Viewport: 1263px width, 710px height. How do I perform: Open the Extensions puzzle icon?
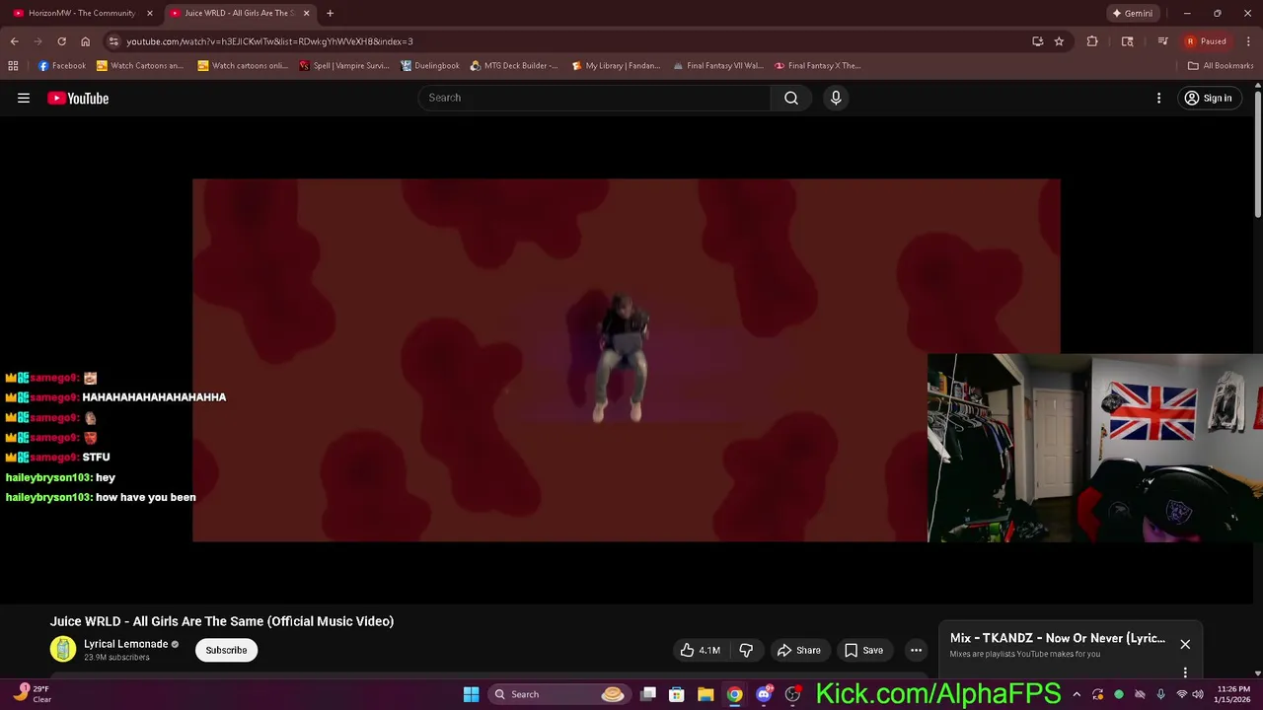point(1092,41)
